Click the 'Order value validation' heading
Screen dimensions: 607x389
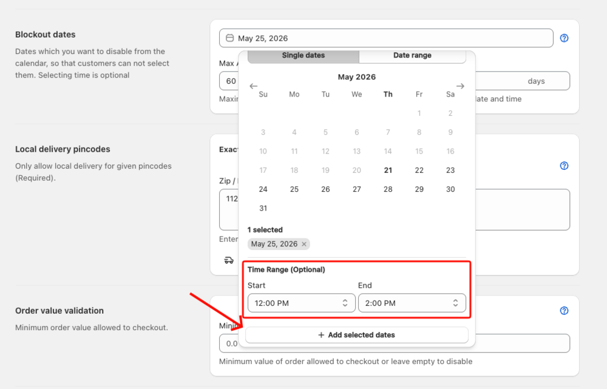(59, 311)
